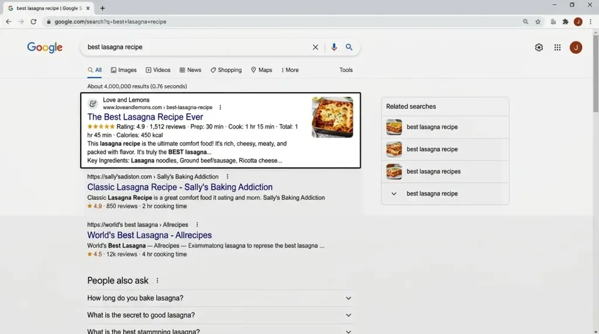Open options dots for Love and Lemons result
The width and height of the screenshot is (599, 334).
click(220, 107)
